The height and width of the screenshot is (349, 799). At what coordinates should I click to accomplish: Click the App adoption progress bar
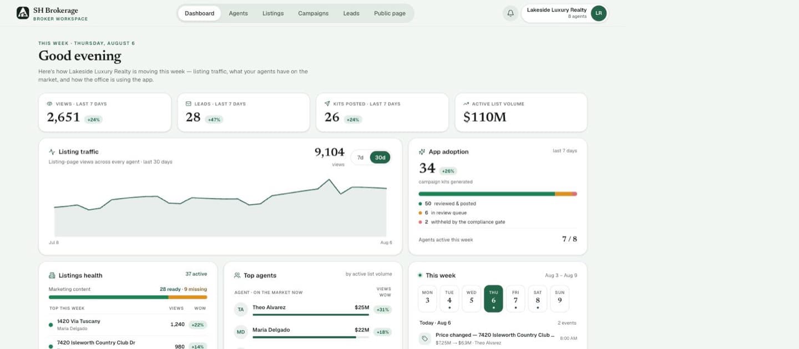tap(498, 194)
